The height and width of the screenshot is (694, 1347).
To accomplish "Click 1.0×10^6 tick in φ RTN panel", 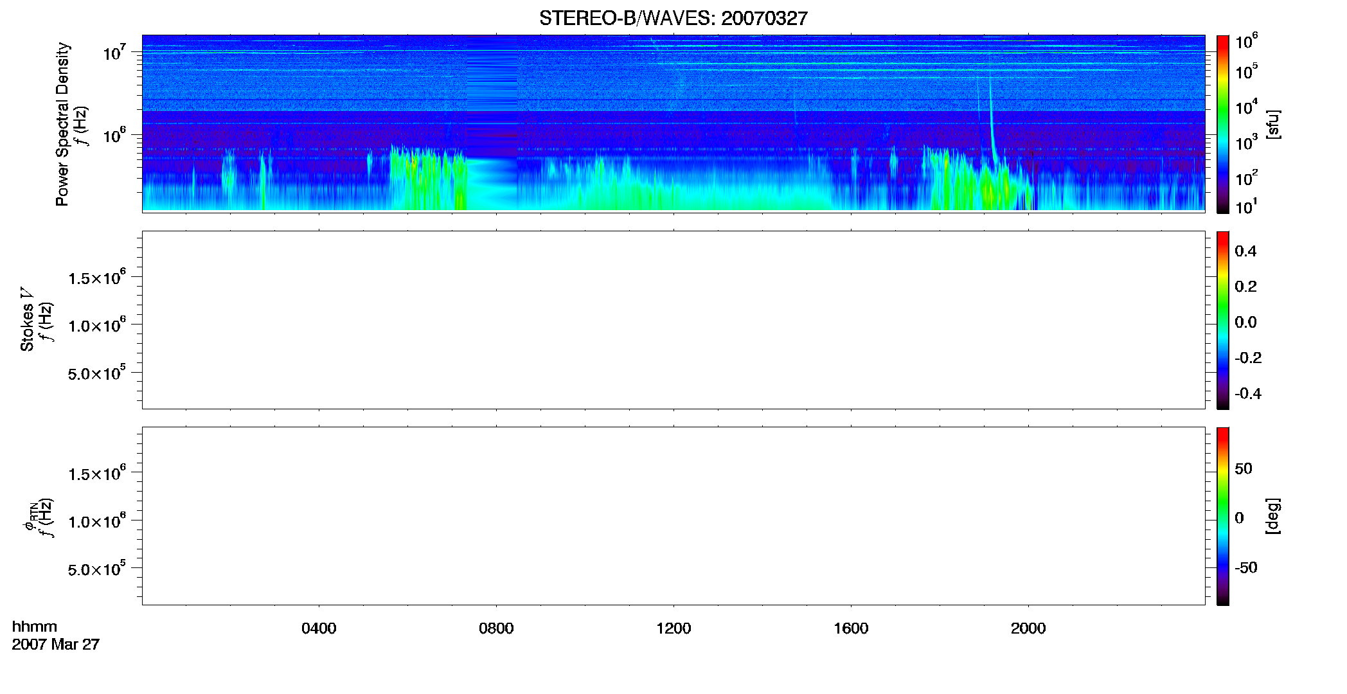I will 96,520.
